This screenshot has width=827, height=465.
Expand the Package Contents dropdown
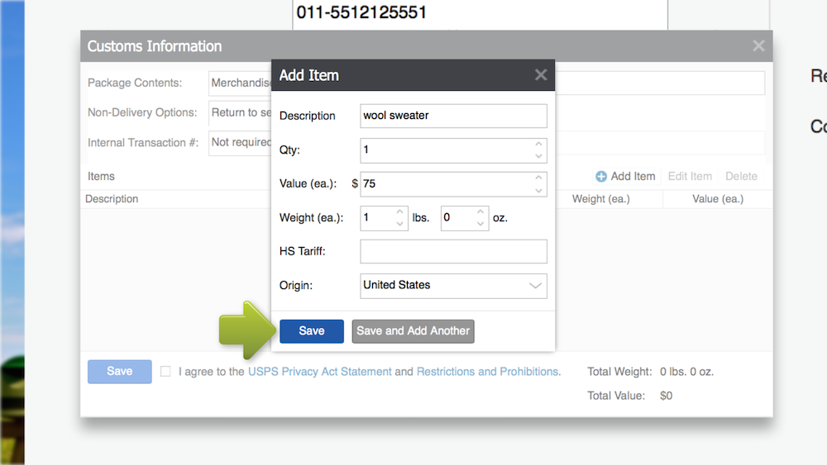pos(240,83)
